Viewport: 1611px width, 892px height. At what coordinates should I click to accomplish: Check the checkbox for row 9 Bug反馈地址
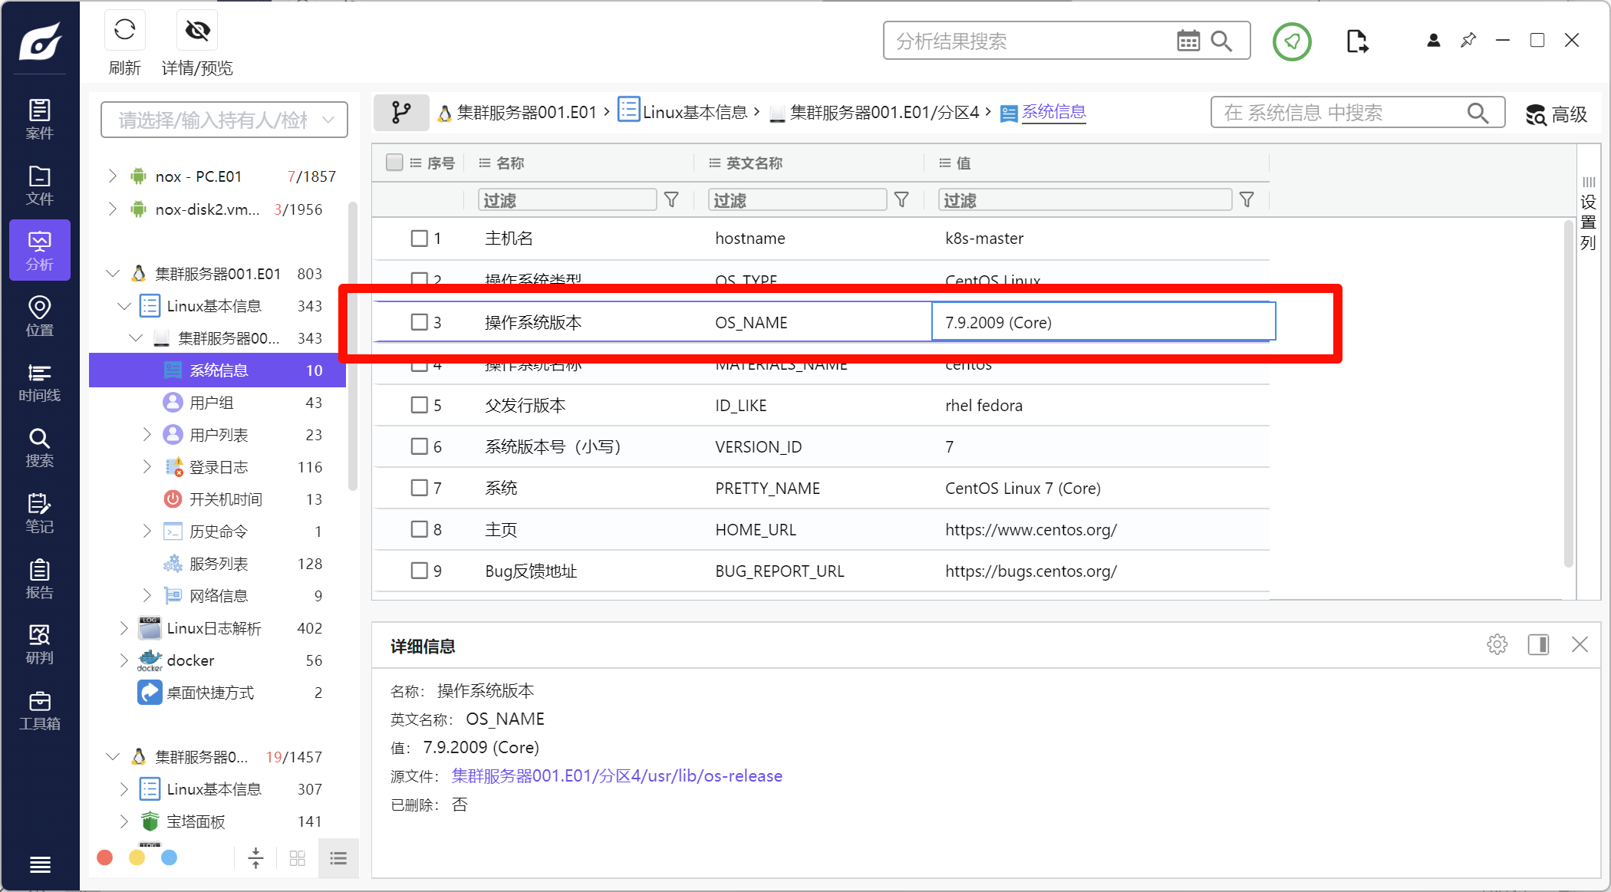coord(419,571)
